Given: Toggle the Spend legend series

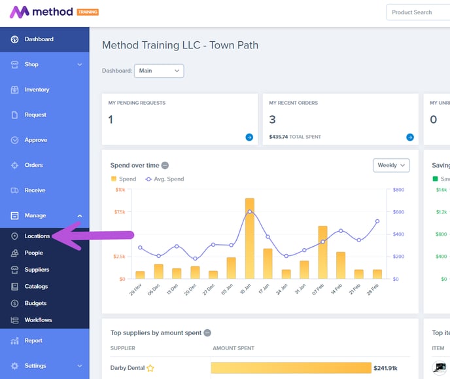Looking at the screenshot, I should (x=124, y=179).
